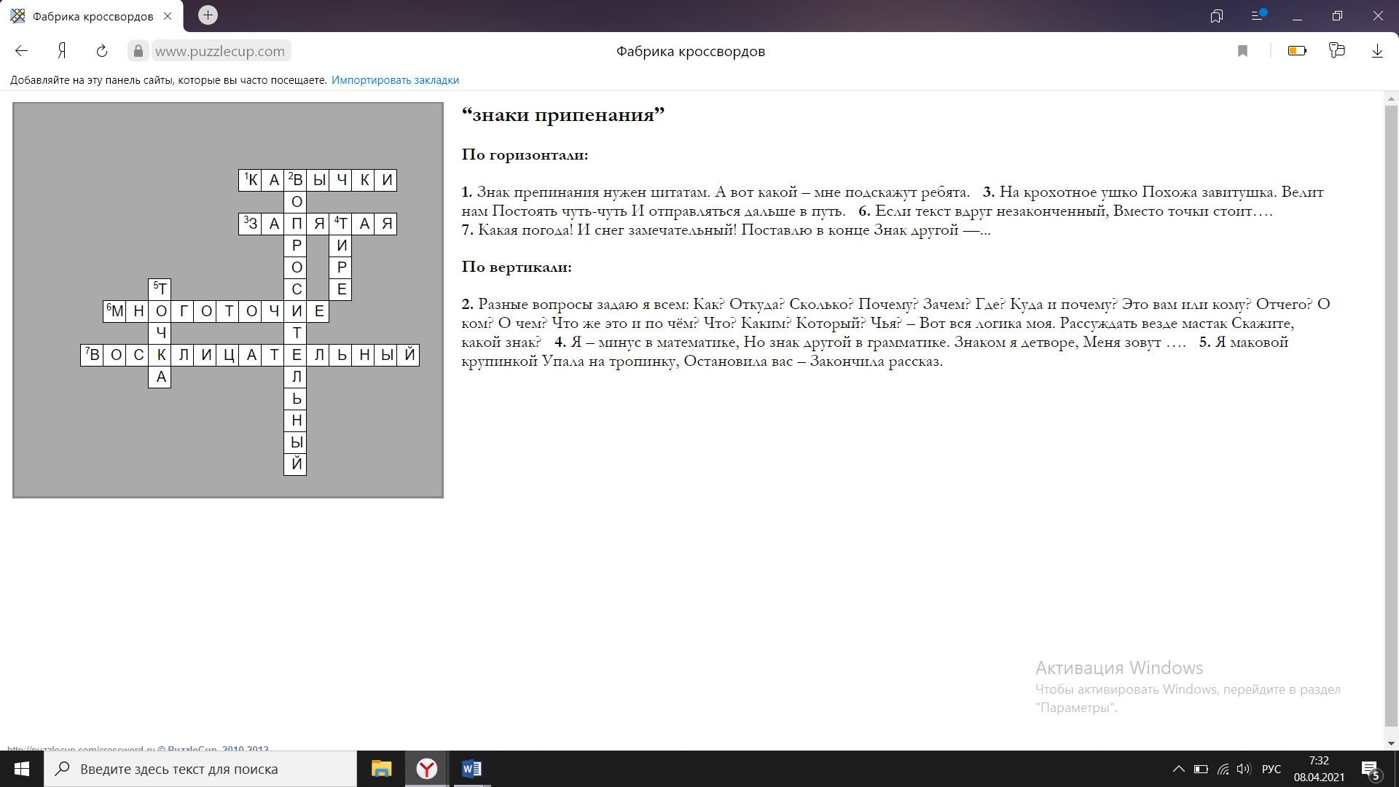Viewport: 1399px width, 787px height.
Task: Click crossword cell numbered 7 with letter В
Action: point(93,355)
